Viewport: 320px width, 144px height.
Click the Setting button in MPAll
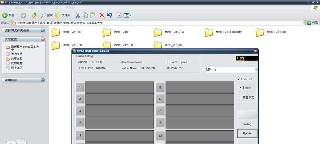click(247, 124)
